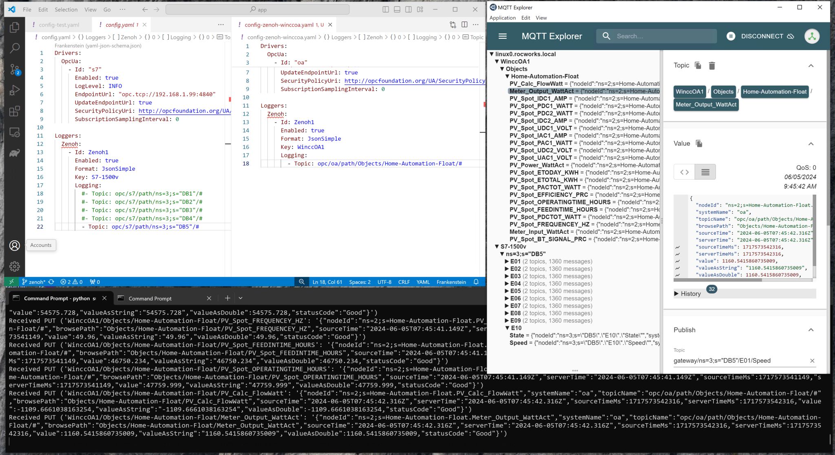This screenshot has width=835, height=455.
Task: Click the VS Code forward navigation arrow
Action: (157, 9)
